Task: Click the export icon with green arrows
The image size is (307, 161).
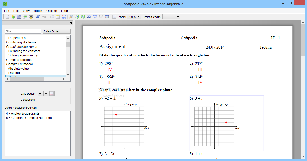Action: pyautogui.click(x=25, y=17)
